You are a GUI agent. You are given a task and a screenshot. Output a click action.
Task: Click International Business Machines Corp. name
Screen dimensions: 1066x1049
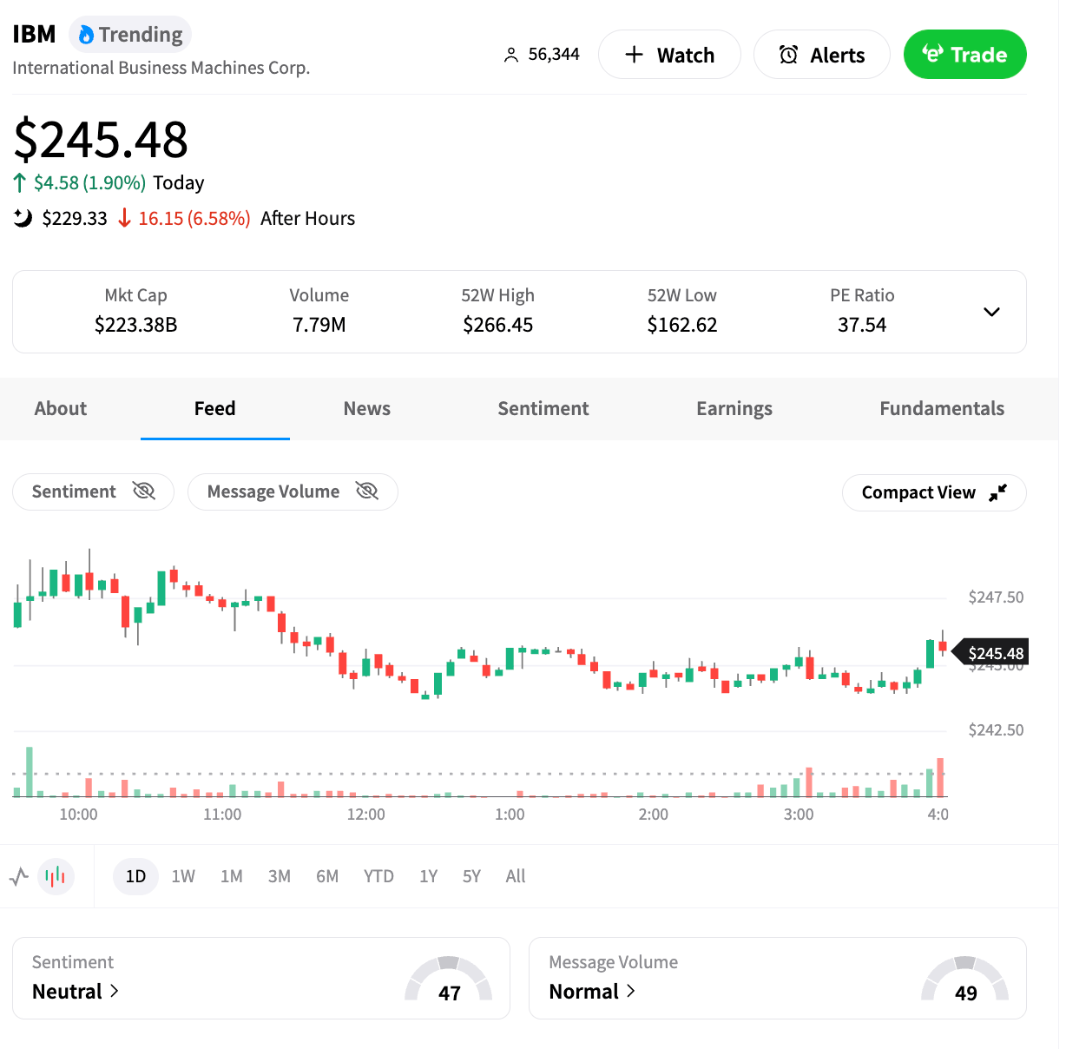coord(161,68)
